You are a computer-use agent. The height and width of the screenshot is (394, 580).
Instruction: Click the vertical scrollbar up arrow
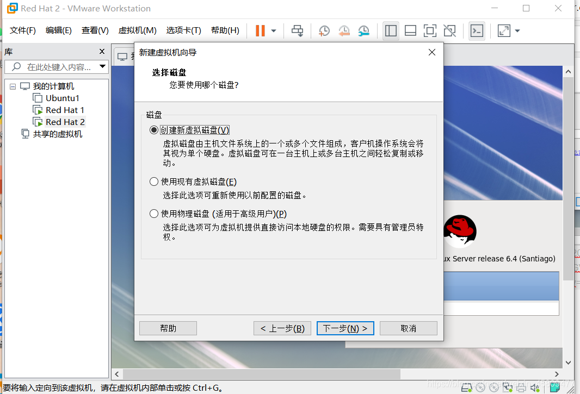point(568,72)
